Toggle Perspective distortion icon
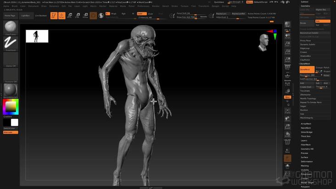The image size is (336, 189). pyautogui.click(x=287, y=67)
